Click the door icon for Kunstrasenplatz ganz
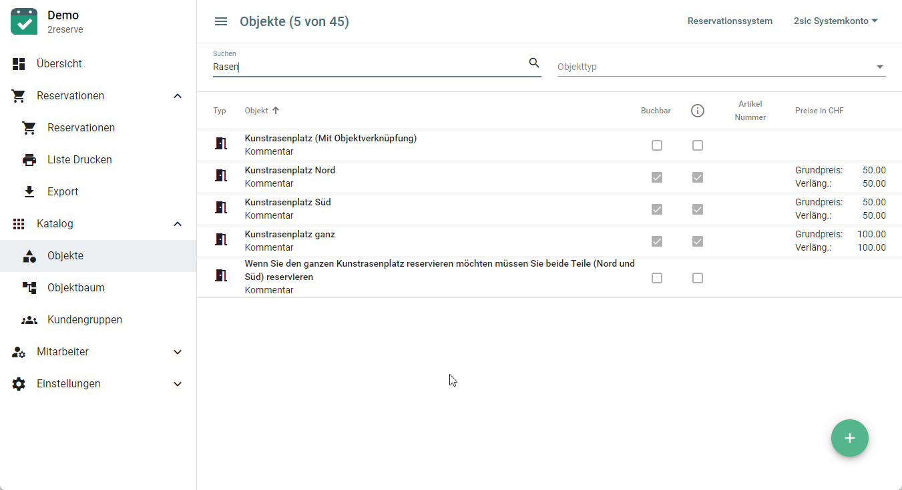The height and width of the screenshot is (490, 902). [x=221, y=240]
